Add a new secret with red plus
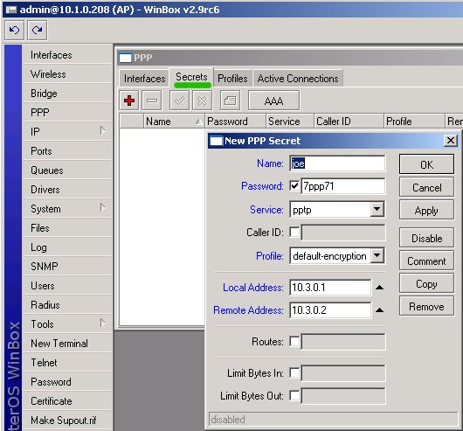Viewport: 463px width, 431px height. pyautogui.click(x=129, y=101)
